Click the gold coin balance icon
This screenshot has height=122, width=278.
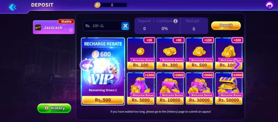[97, 5]
